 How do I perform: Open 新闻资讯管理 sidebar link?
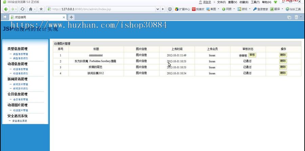(20, 84)
